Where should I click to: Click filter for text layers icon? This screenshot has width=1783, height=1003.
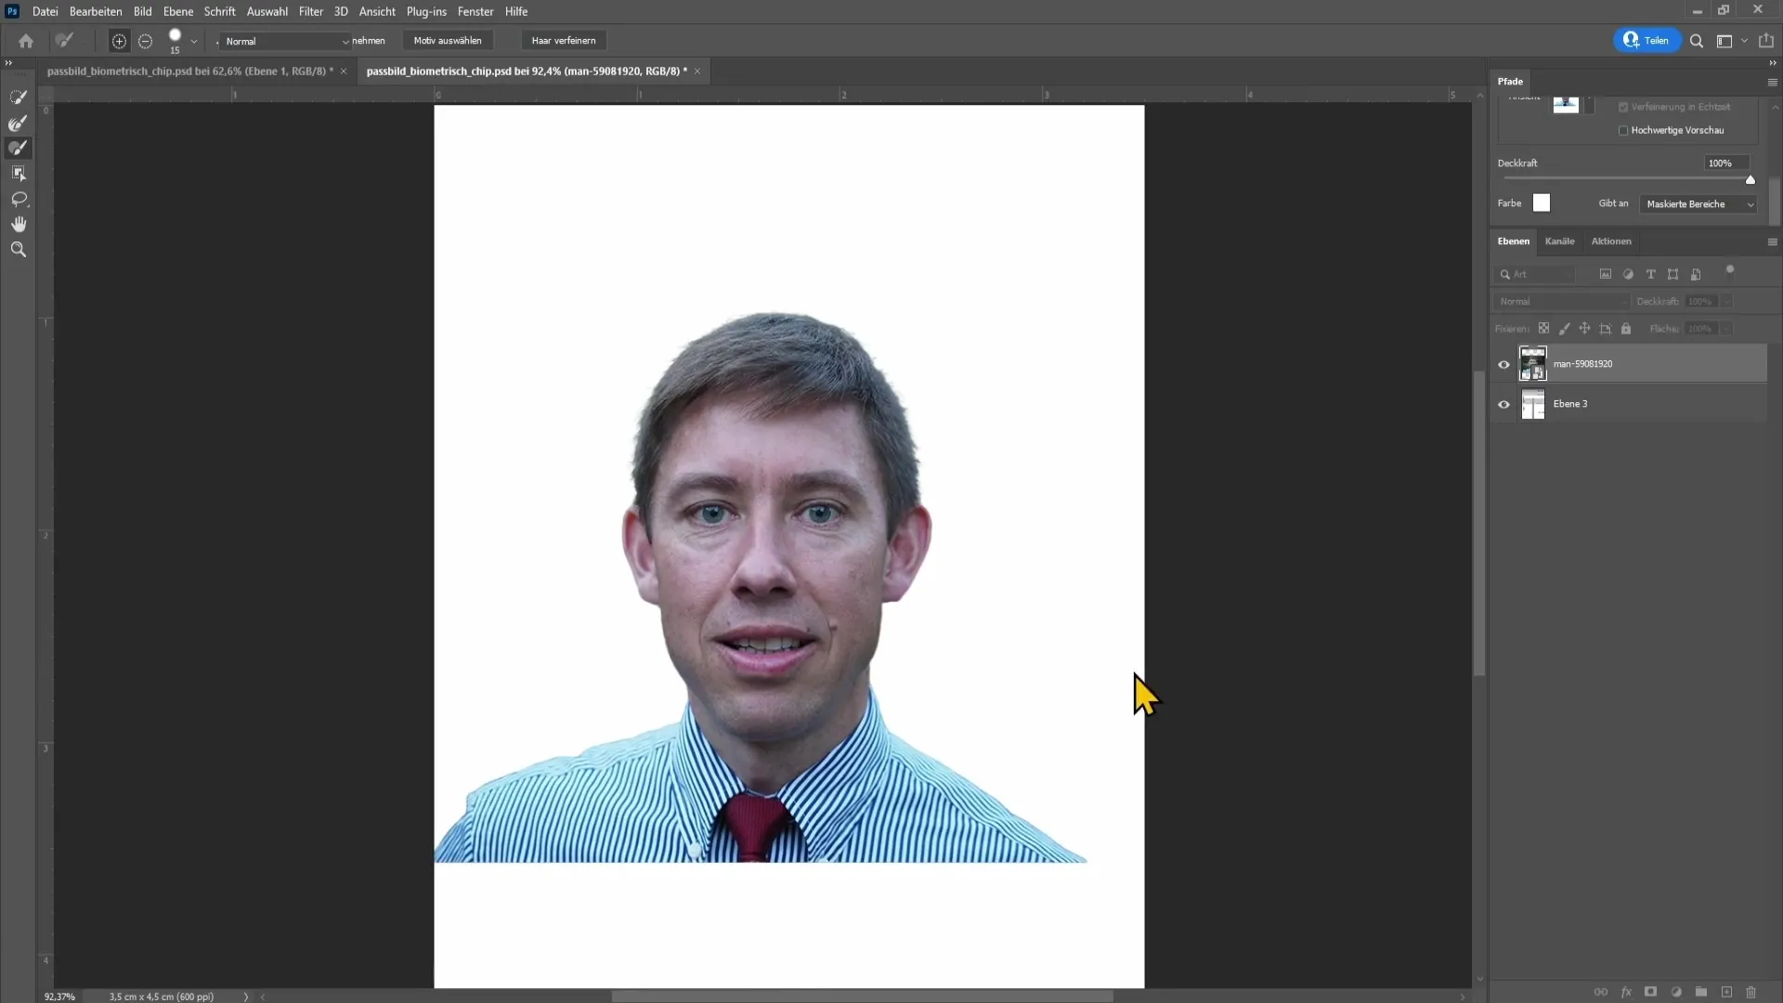1650,274
